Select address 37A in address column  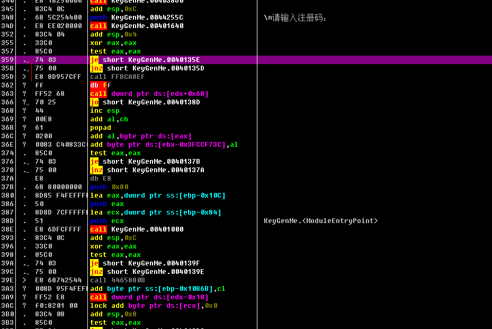[7, 179]
